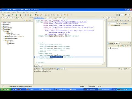Maximize the Task List panel

pyautogui.click(x=130, y=18)
